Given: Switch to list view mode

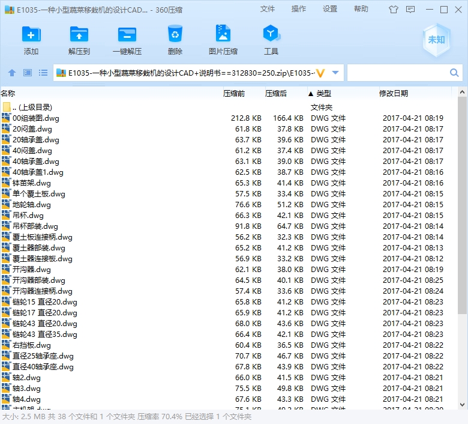Looking at the screenshot, I should (43, 73).
